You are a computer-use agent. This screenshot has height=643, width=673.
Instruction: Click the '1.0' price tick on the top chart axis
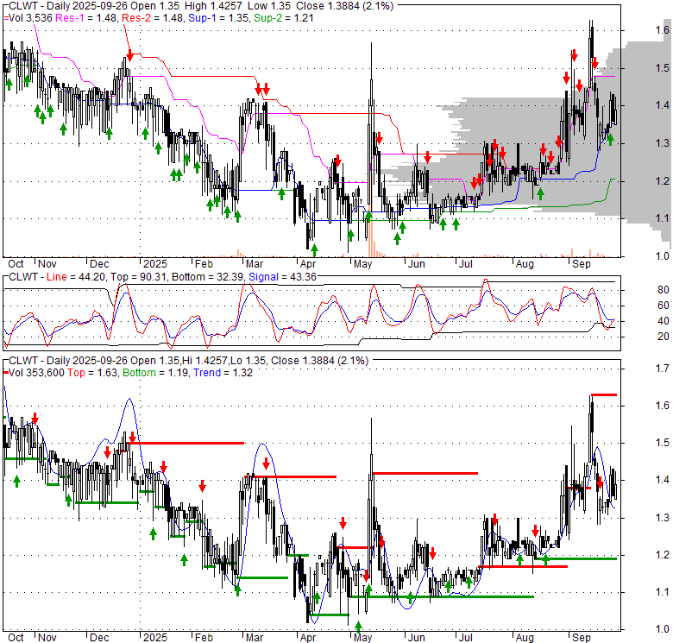coord(663,255)
